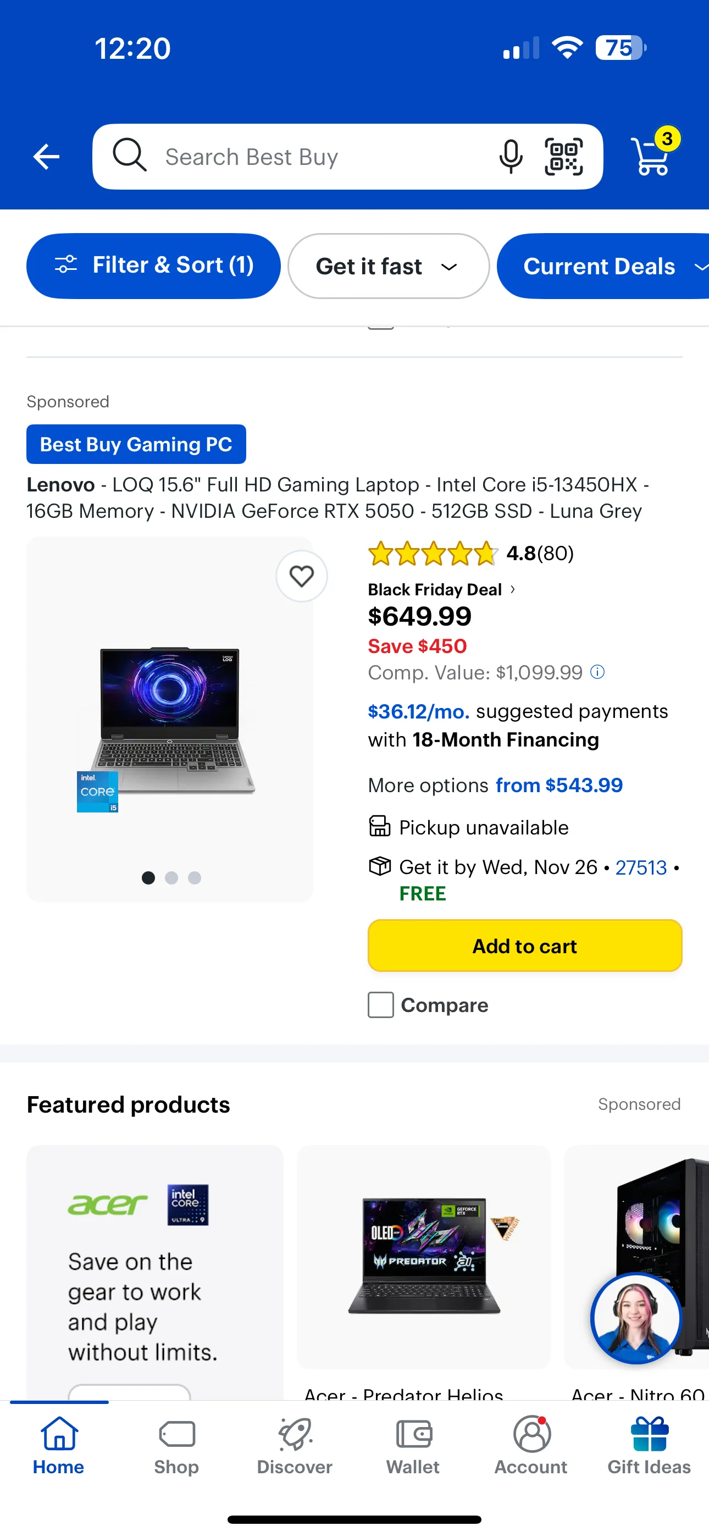Expand the Get it fast dropdown
The width and height of the screenshot is (709, 1537).
click(x=389, y=266)
